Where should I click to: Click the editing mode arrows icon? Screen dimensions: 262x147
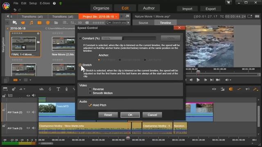pyautogui.click(x=214, y=89)
